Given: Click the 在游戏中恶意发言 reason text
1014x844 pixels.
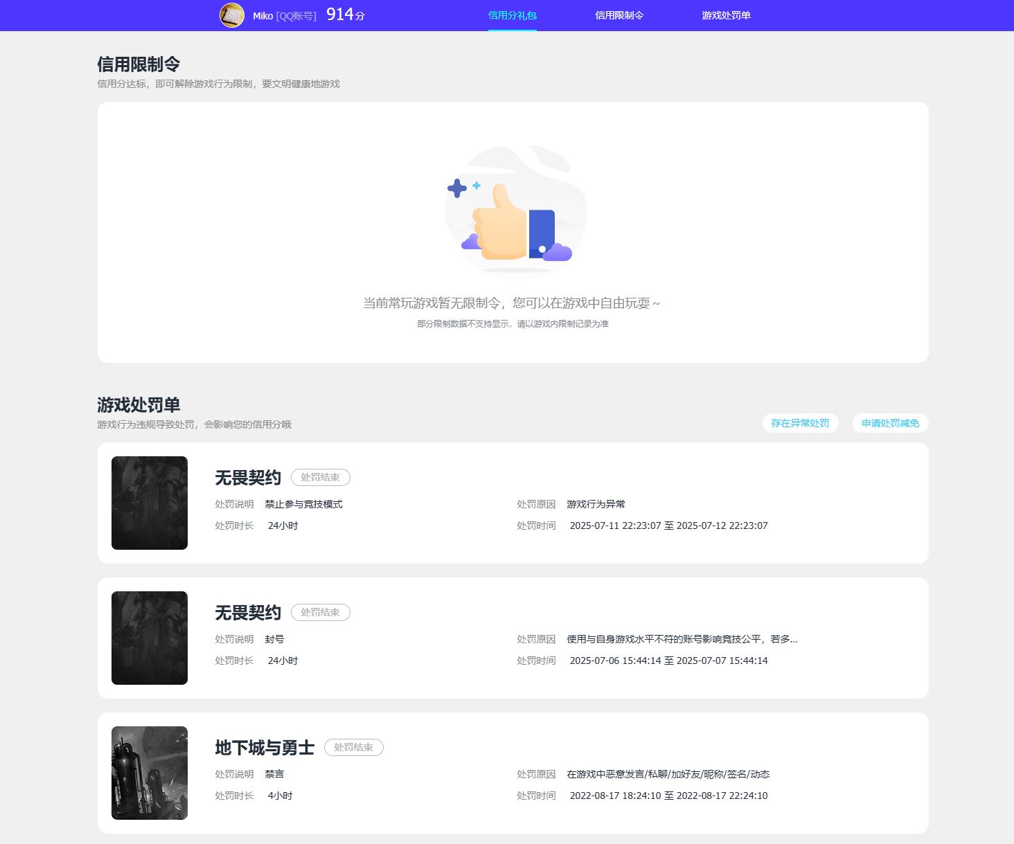Looking at the screenshot, I should point(668,774).
